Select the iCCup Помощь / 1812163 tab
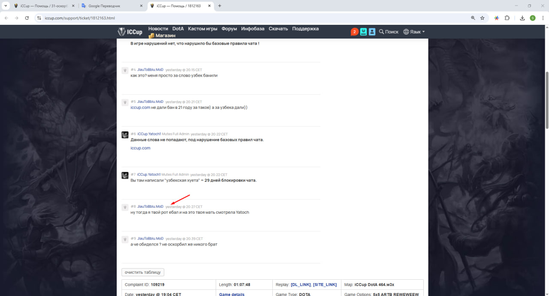Viewport: 549px width, 296px height. pyautogui.click(x=180, y=6)
